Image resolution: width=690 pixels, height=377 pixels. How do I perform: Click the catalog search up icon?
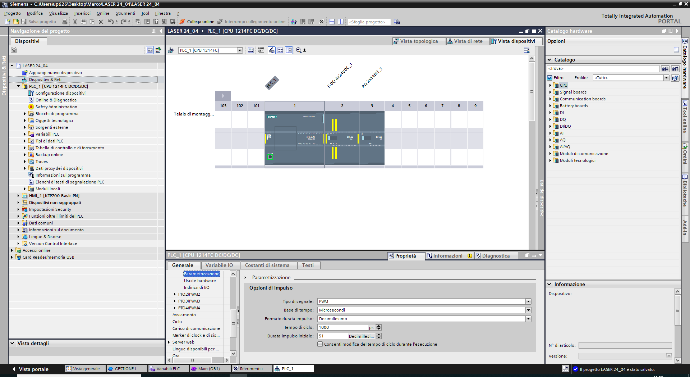tap(675, 68)
